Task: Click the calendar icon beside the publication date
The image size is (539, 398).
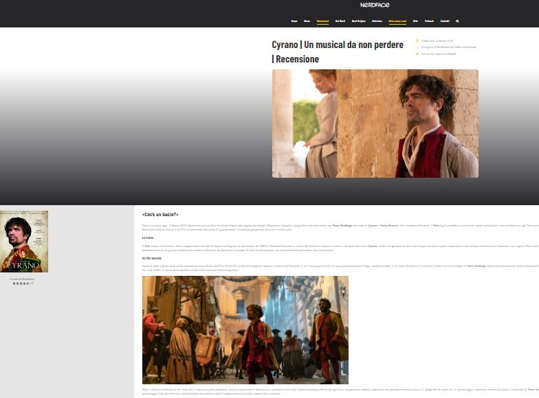Action: 417,41
